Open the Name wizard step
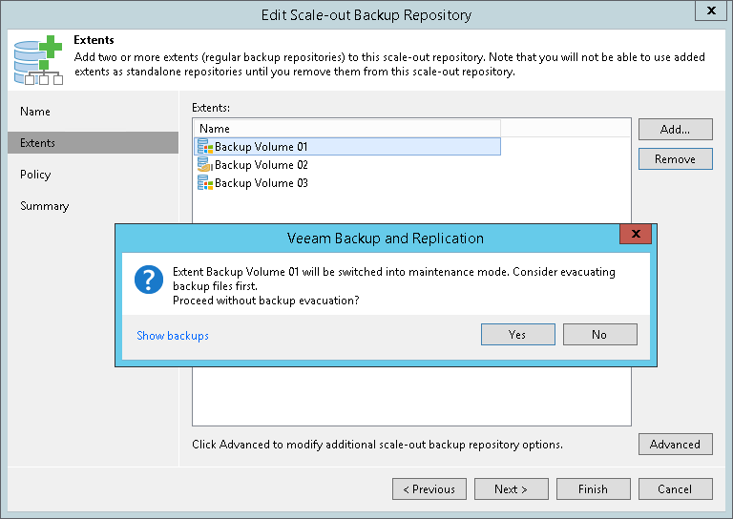Screen dimensions: 733x519 35,112
